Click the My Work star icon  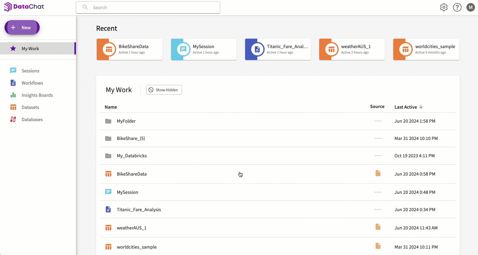pos(13,48)
